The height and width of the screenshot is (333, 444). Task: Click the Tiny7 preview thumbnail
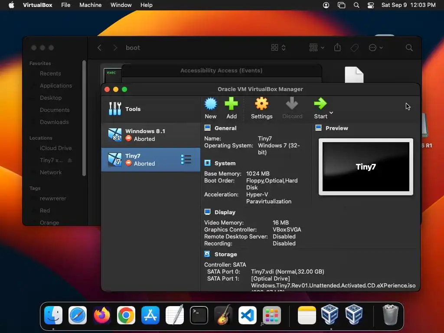click(366, 167)
